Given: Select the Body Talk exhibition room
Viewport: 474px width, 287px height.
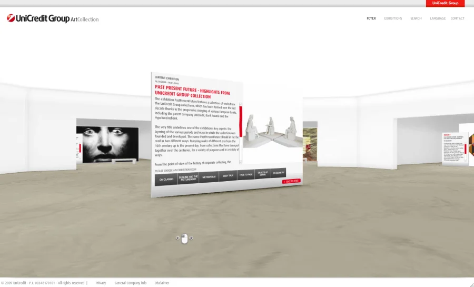Looking at the screenshot, I should [x=228, y=175].
